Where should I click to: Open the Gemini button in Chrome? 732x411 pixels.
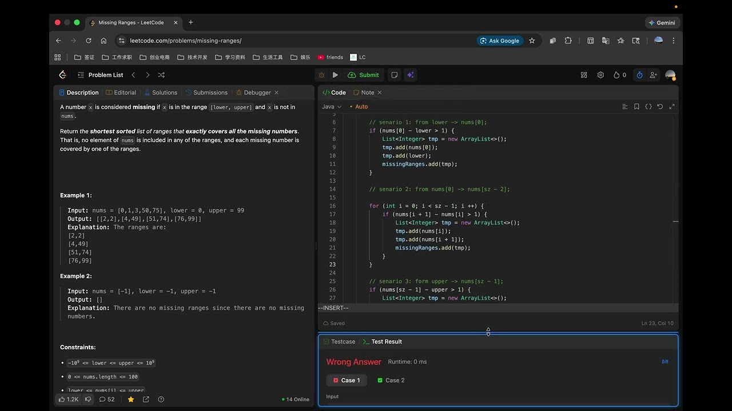[662, 23]
